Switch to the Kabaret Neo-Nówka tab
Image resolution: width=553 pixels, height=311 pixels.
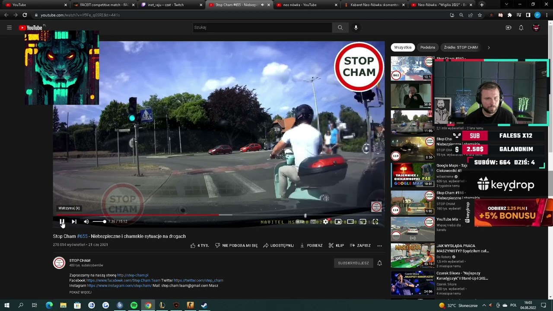click(x=374, y=5)
